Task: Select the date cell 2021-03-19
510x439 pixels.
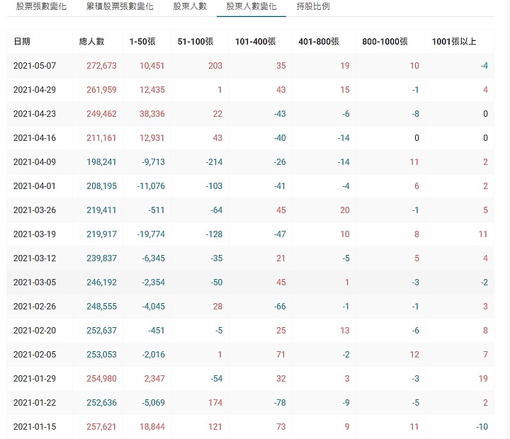Action: pos(35,234)
